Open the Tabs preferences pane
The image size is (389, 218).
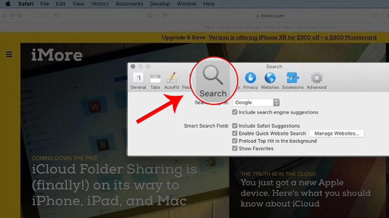tap(155, 81)
